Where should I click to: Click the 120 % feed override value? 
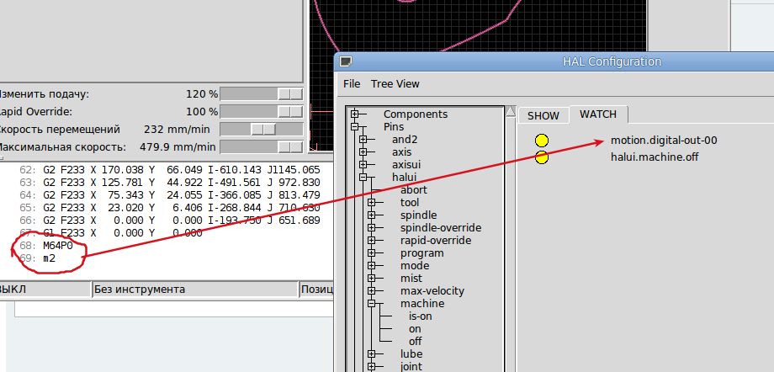(202, 94)
